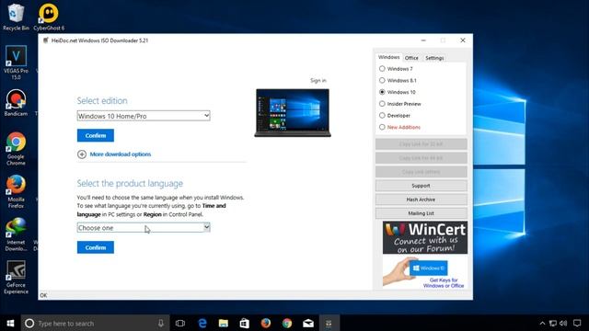Open GeForce Experience desktop shortcut
Screen dimensions: 589x331
click(16, 277)
